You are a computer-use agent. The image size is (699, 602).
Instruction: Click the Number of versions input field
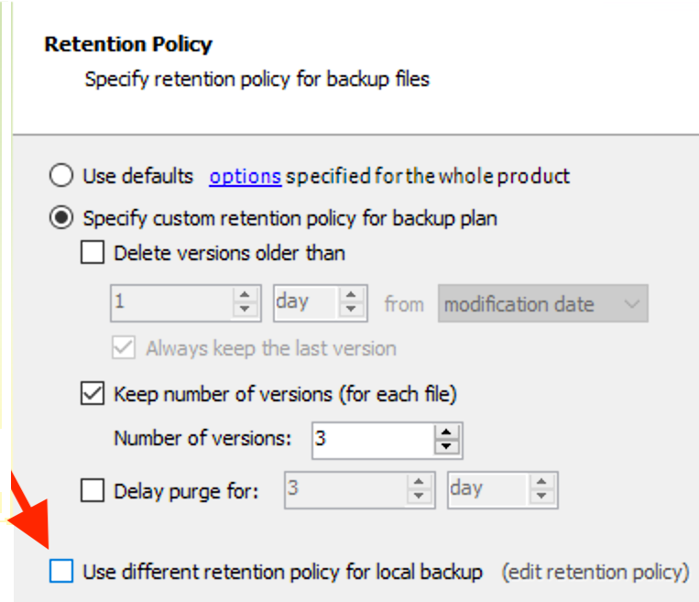(x=371, y=439)
